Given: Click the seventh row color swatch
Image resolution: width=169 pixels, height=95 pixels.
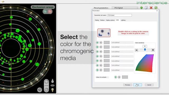Looking at the screenshot, I should (107, 70).
